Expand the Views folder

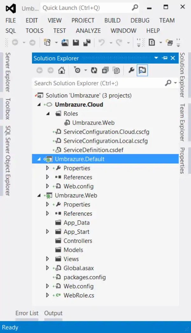click(47, 259)
